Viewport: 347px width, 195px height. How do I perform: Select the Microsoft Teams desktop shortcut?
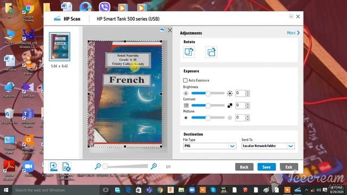click(x=28, y=118)
